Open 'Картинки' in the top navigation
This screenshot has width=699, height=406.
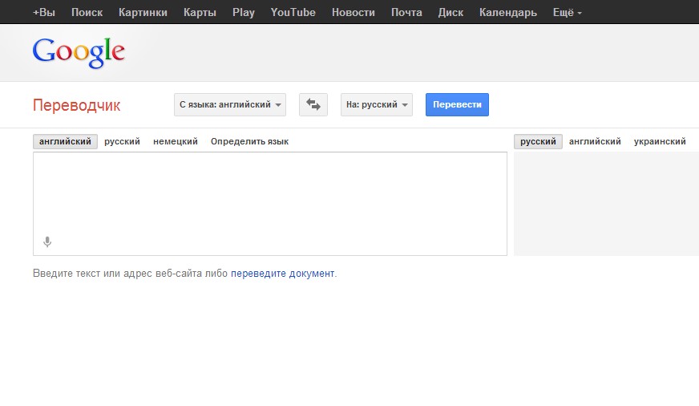tap(143, 12)
